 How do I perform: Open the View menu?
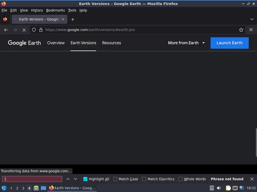pyautogui.click(x=24, y=10)
